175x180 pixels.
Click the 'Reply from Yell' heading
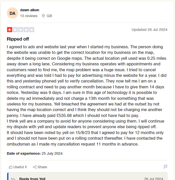click(32, 179)
